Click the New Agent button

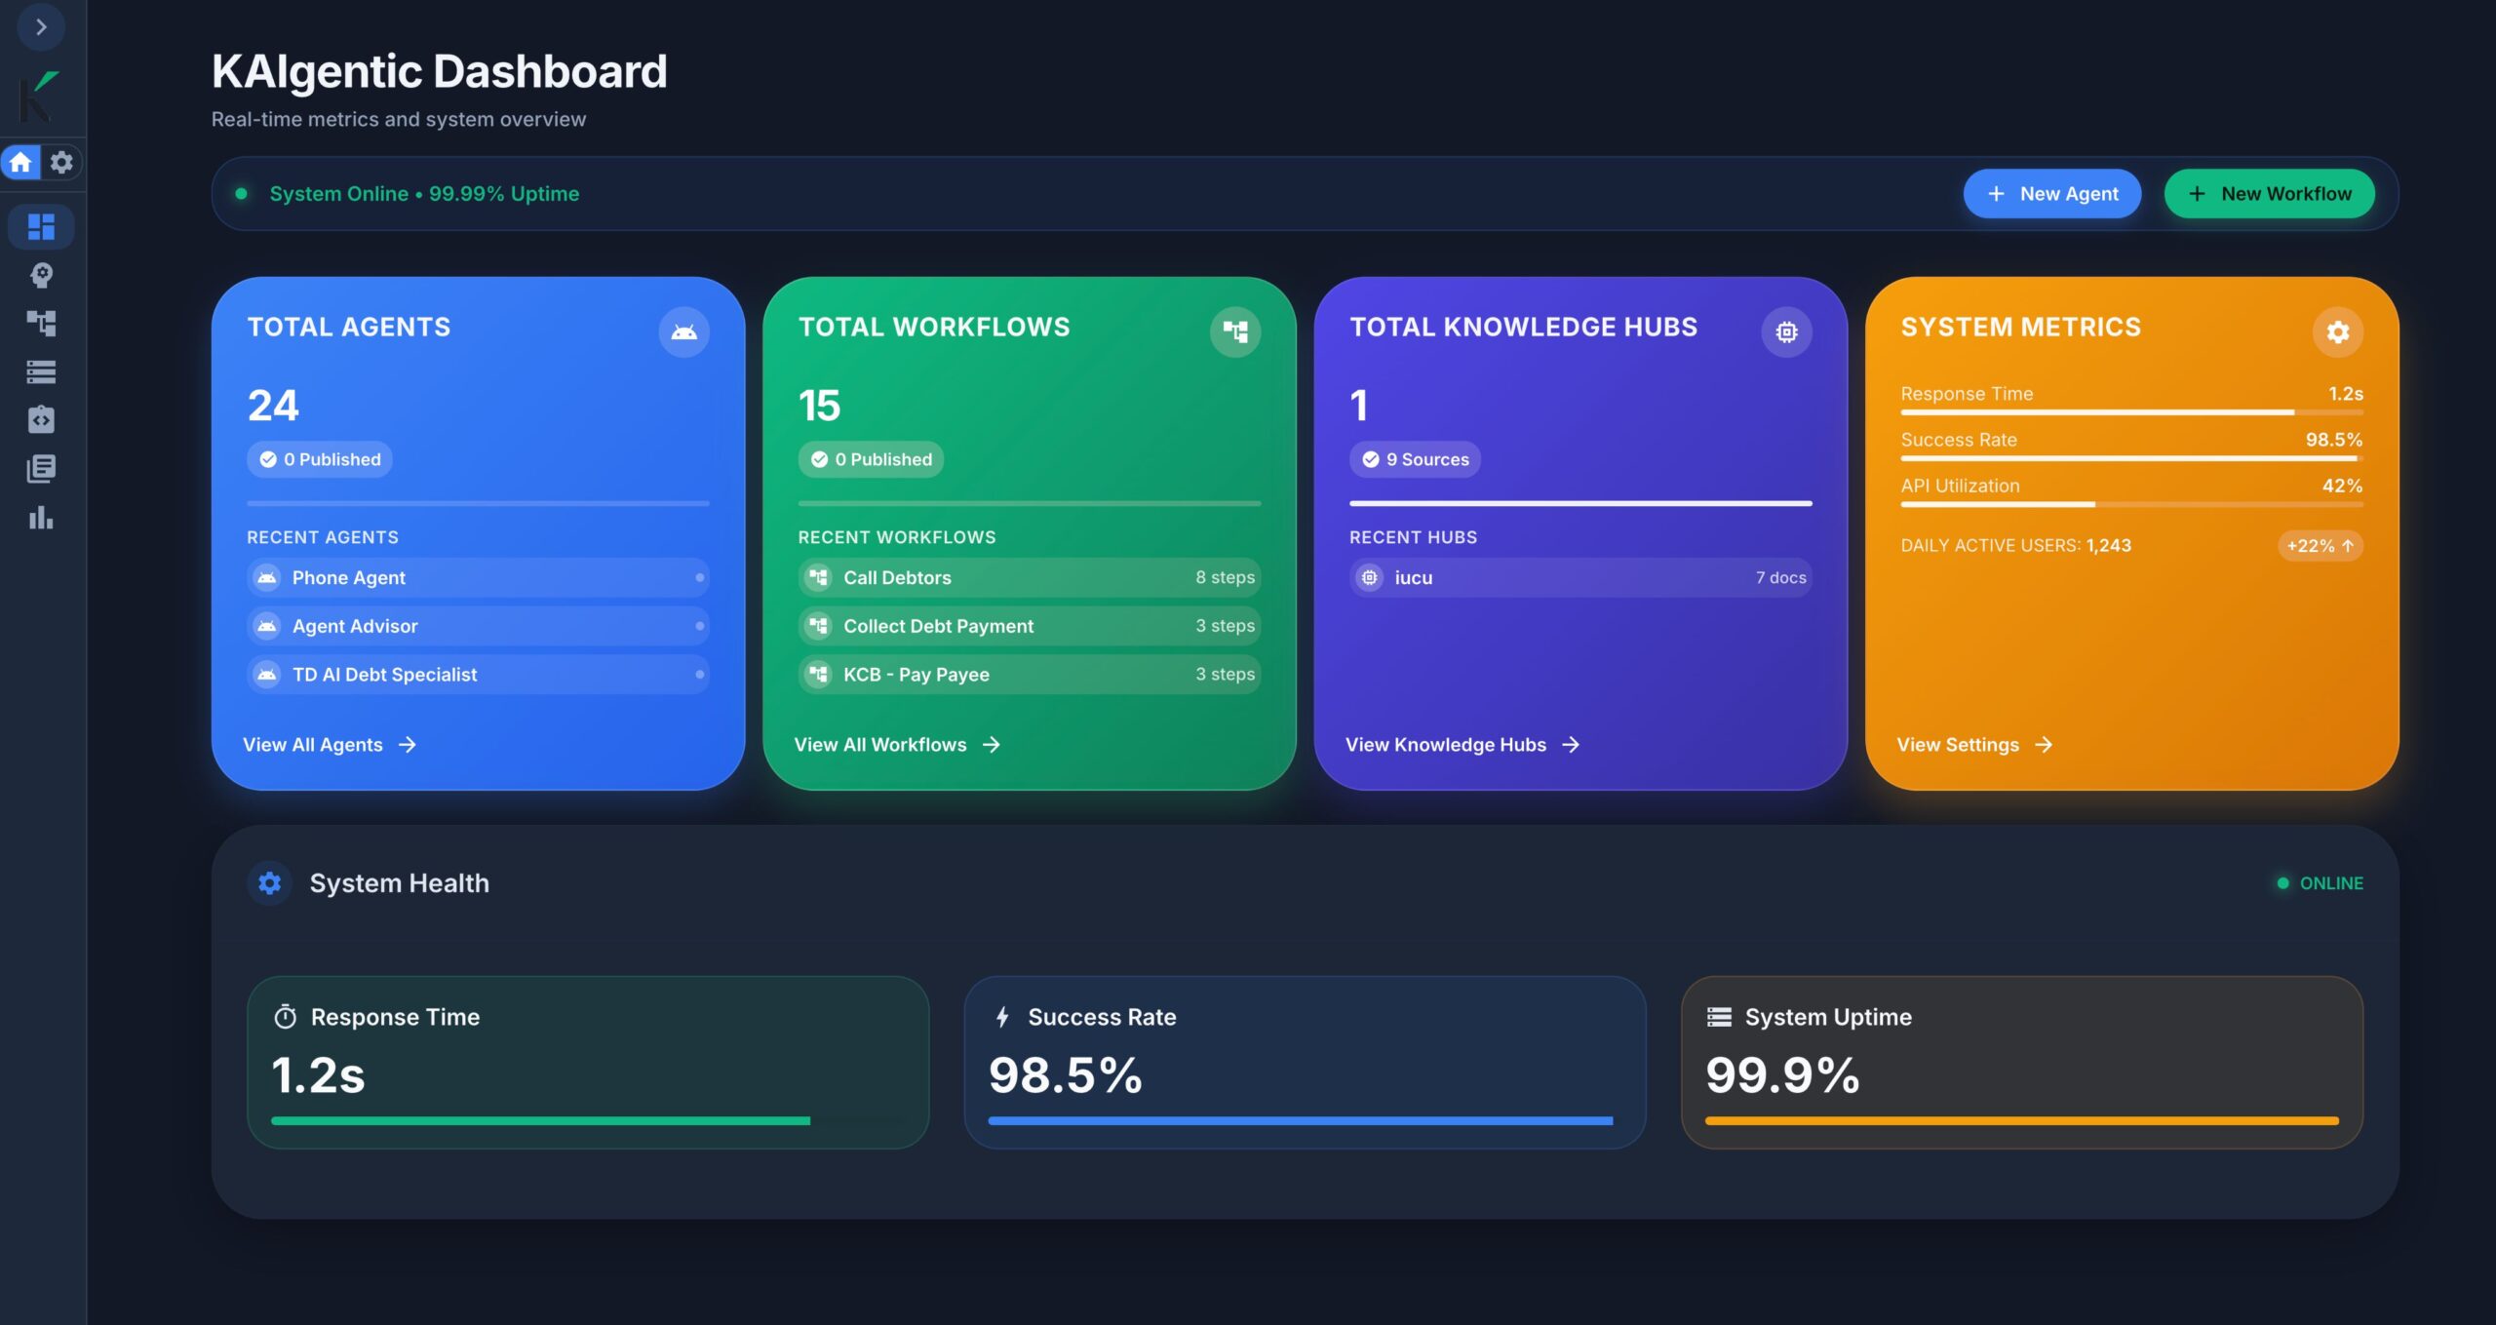[2052, 194]
